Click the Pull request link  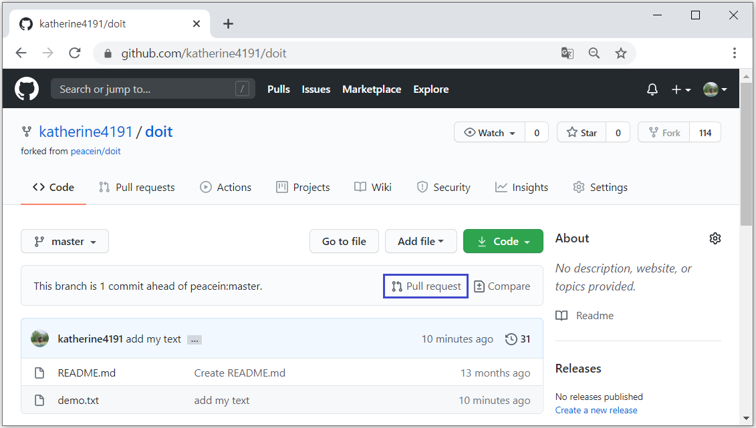(426, 286)
